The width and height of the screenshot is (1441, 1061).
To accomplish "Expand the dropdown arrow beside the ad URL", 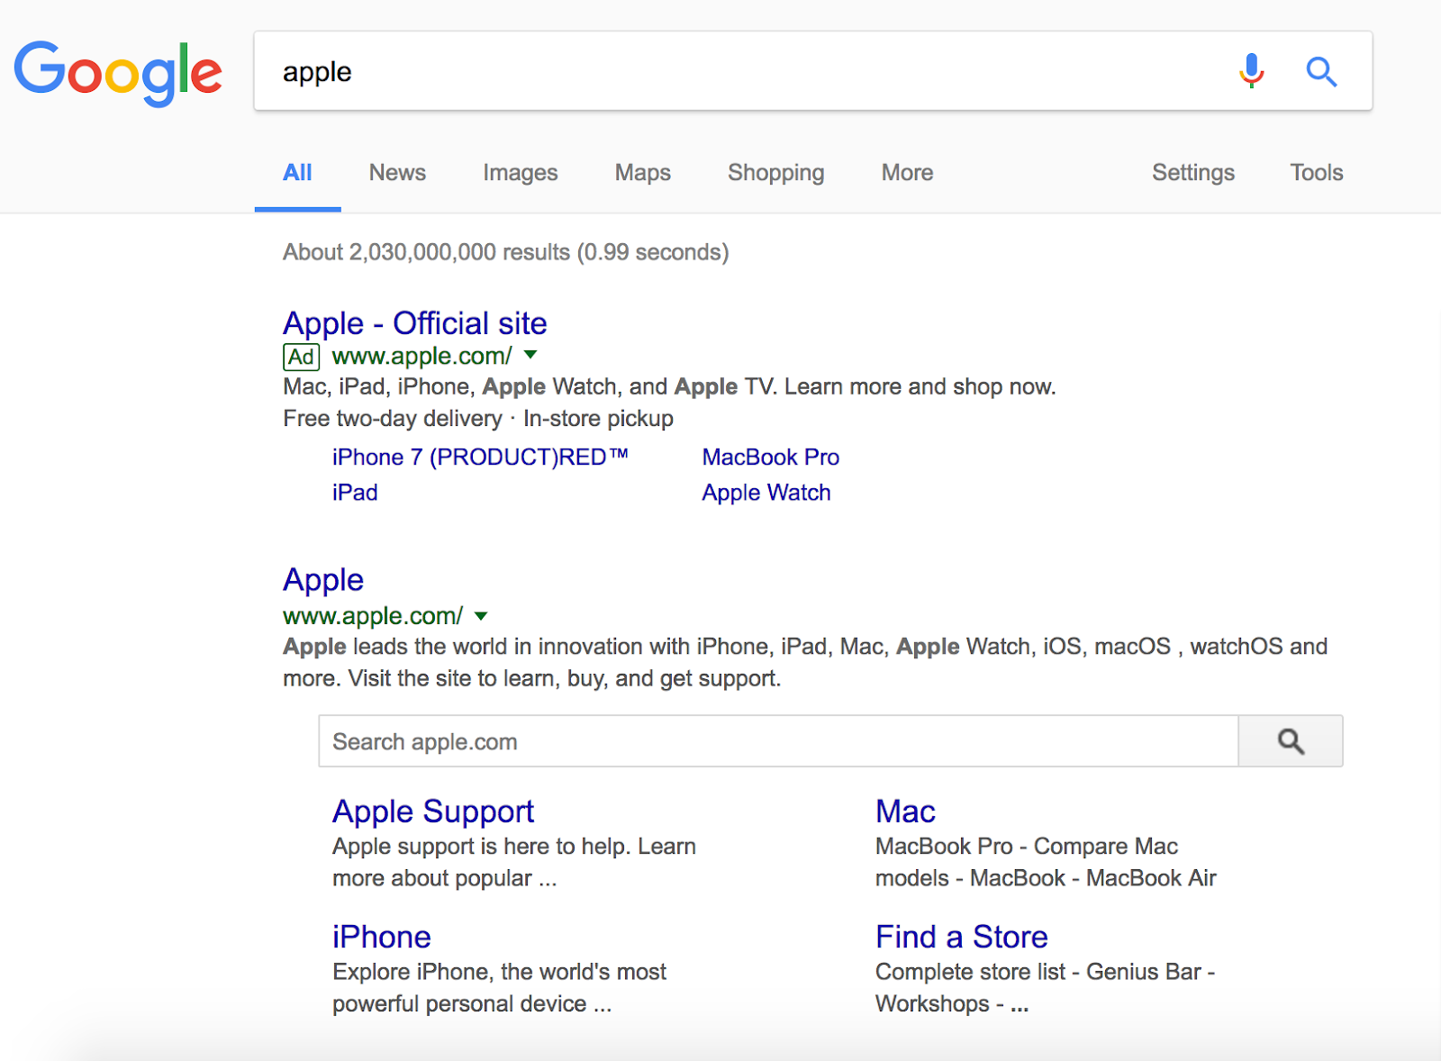I will (x=530, y=355).
